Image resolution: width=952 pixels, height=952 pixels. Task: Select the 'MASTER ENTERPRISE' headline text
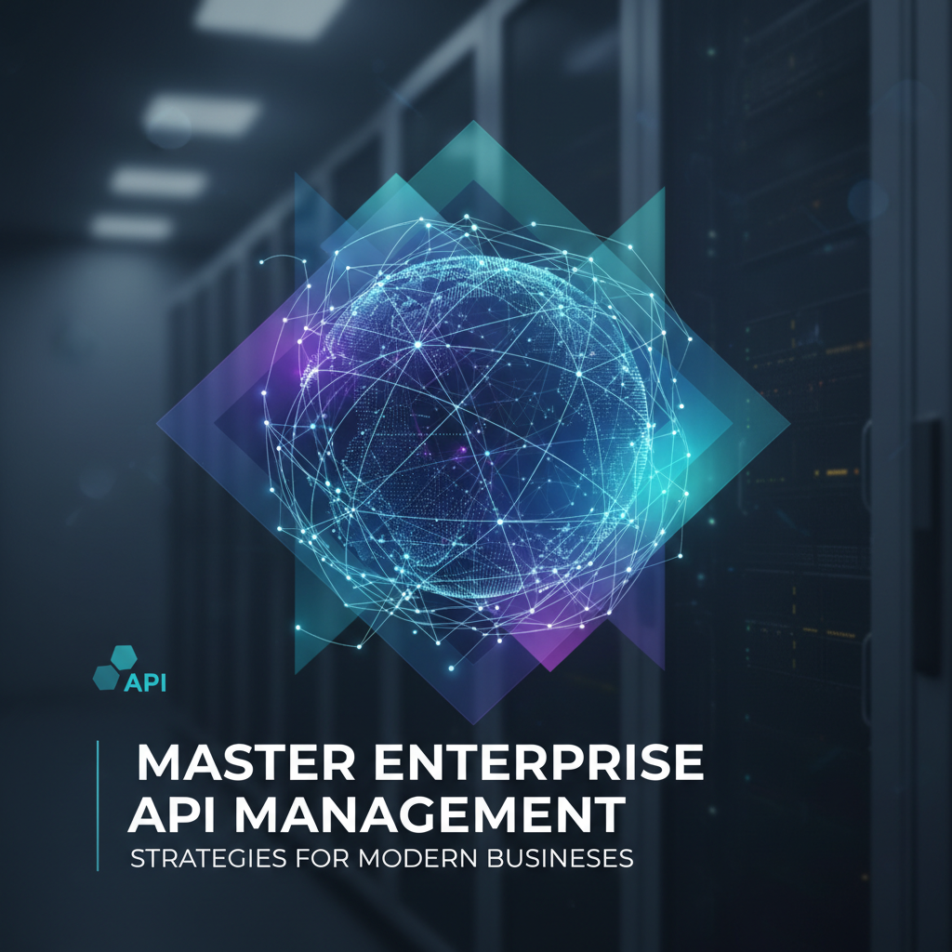pos(416,760)
